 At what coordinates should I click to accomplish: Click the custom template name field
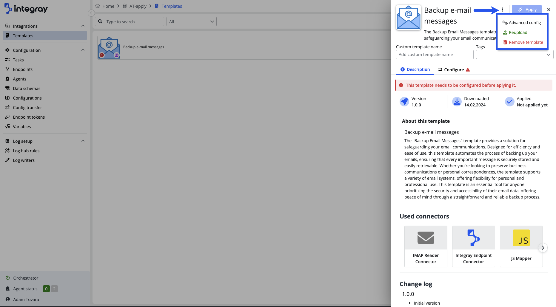pos(435,55)
